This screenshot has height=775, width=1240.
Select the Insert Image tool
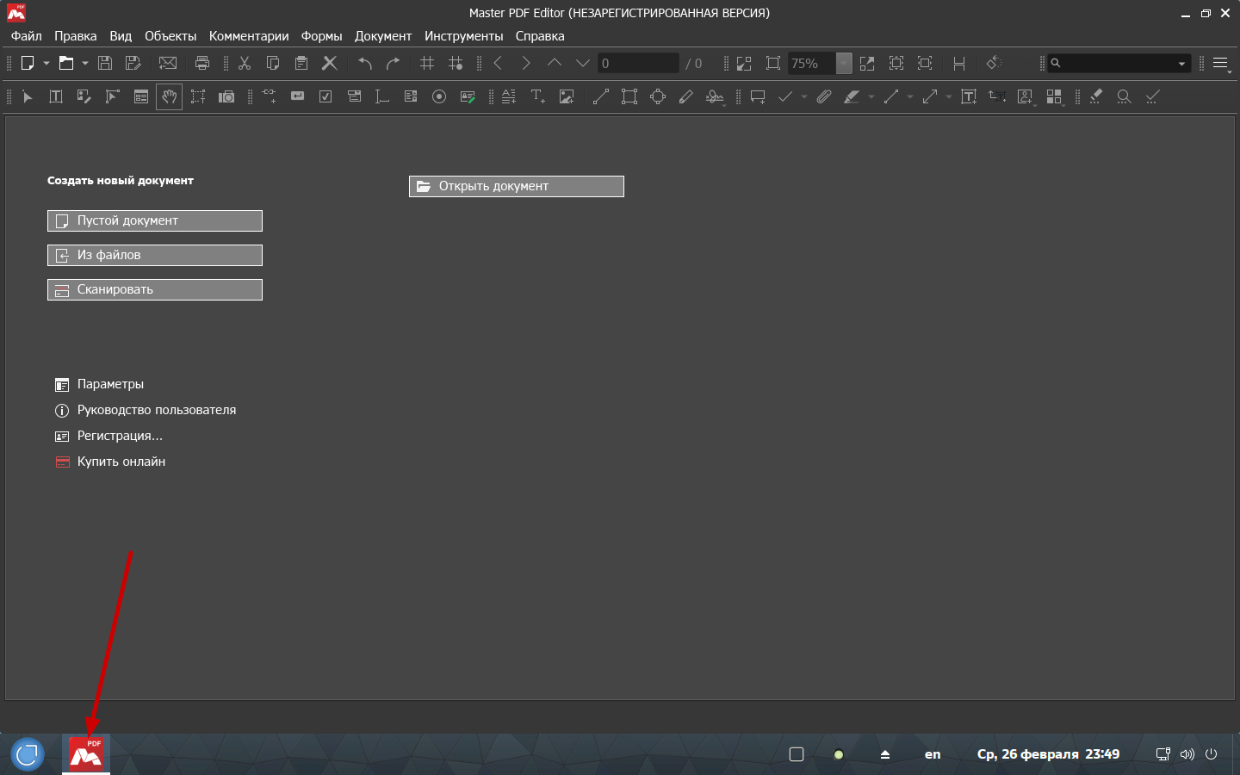pyautogui.click(x=567, y=96)
